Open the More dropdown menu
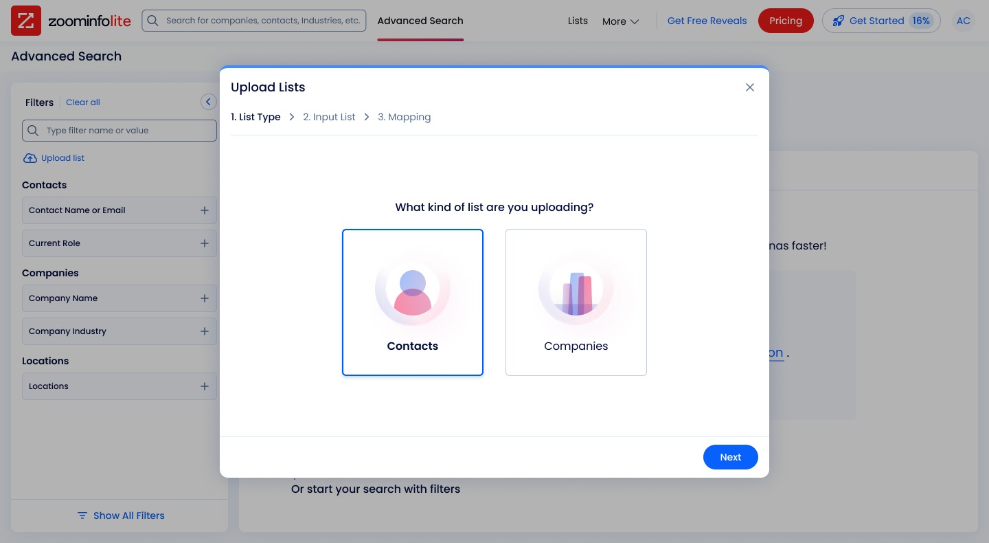Screen dimensions: 989x543 click(621, 21)
